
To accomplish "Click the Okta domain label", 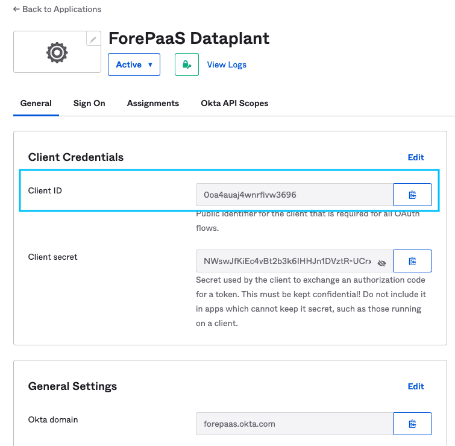I will pos(53,419).
